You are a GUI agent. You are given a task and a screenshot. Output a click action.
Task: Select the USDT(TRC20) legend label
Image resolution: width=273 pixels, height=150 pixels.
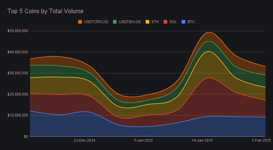coord(96,22)
